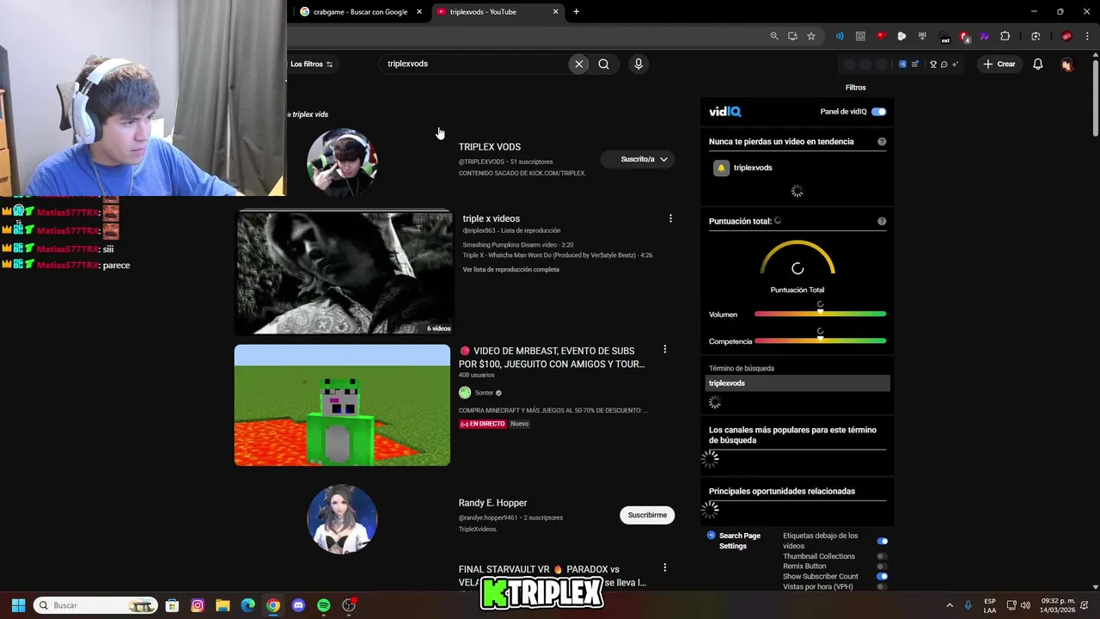Open the TRIPLEX VODS channel title
1100x619 pixels.
pos(490,147)
